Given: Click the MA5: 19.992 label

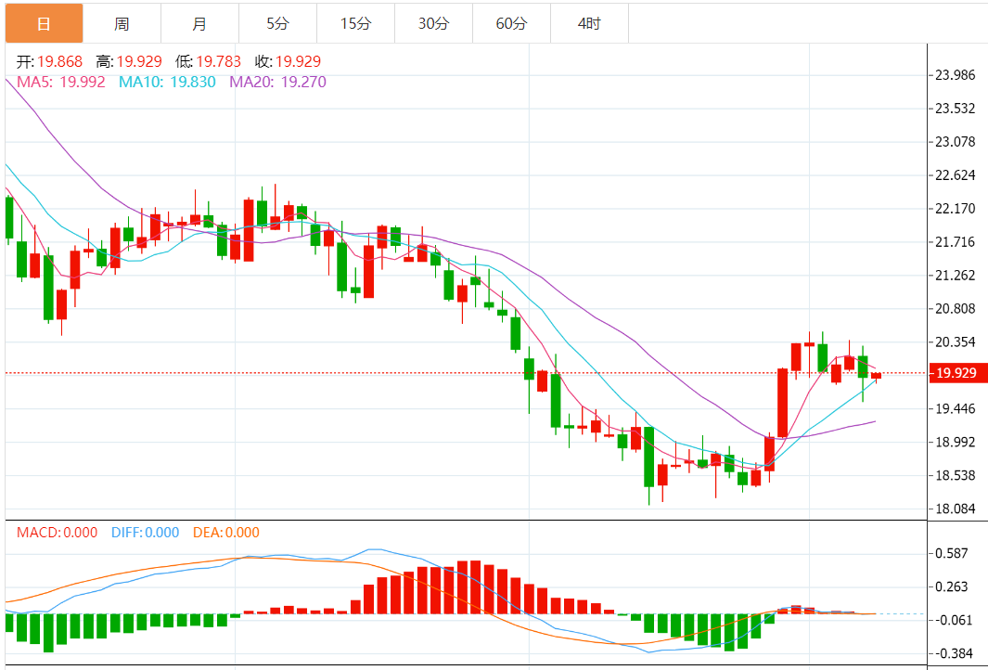Looking at the screenshot, I should [x=61, y=82].
